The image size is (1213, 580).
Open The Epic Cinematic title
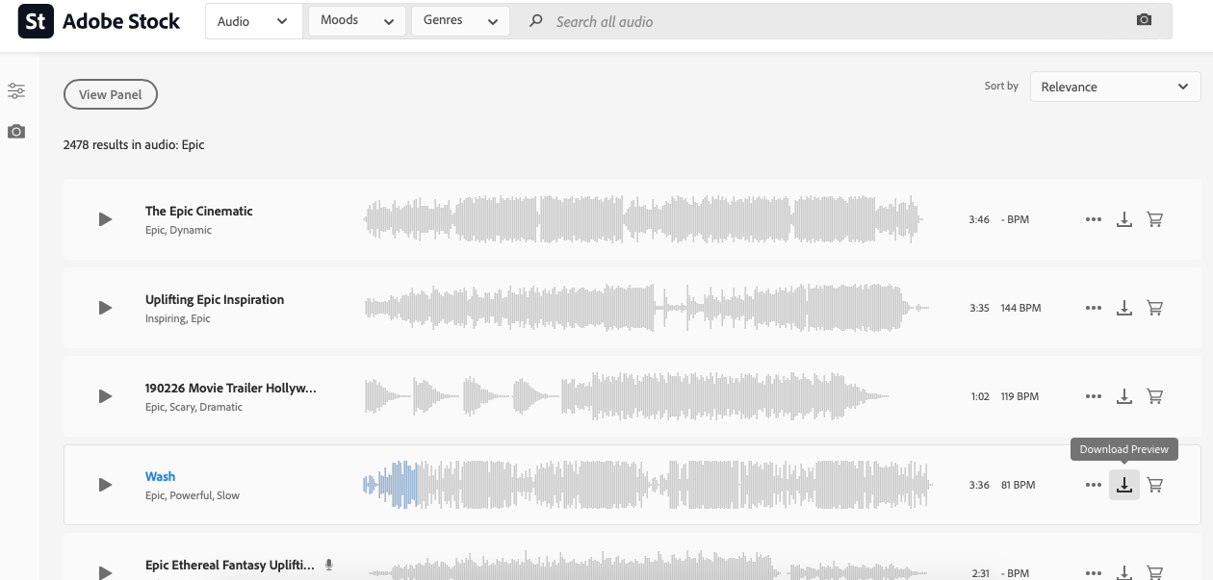click(x=199, y=211)
